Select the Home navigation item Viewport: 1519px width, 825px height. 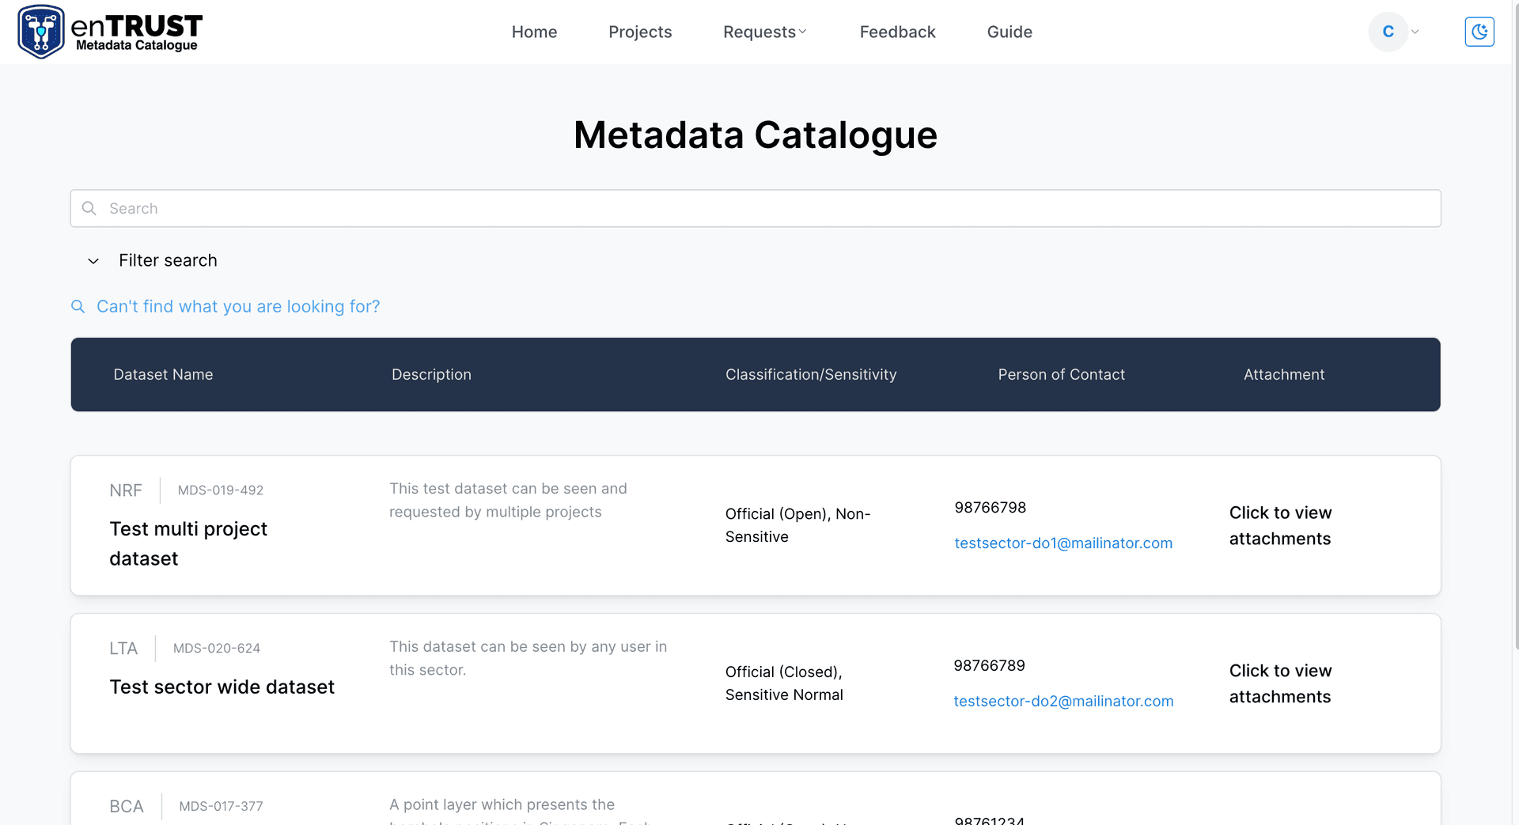coord(534,32)
